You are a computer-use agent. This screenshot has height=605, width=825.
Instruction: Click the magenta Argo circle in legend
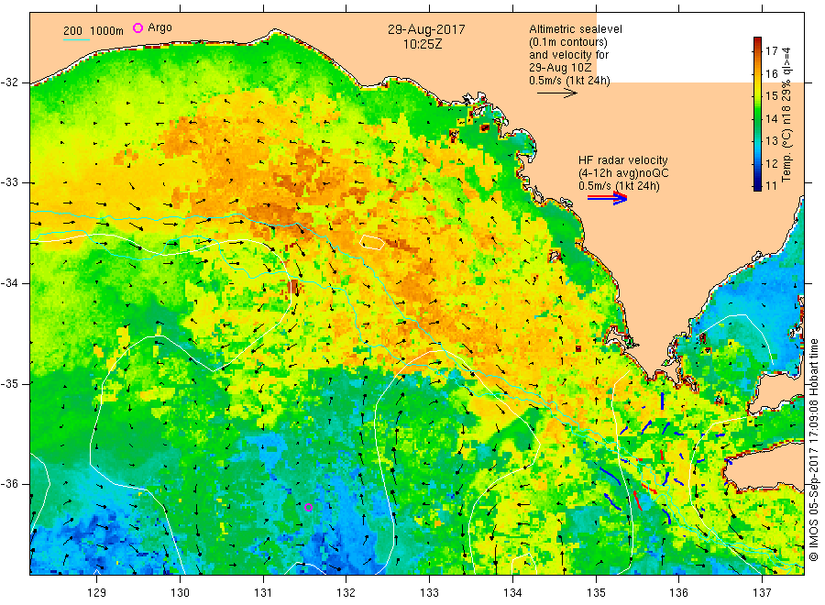[137, 27]
